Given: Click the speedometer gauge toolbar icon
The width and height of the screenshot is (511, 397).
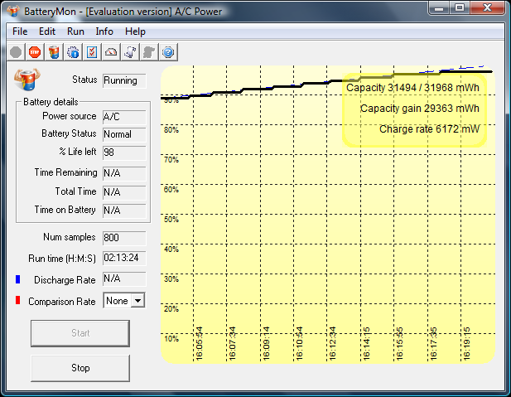Looking at the screenshot, I should coord(111,51).
